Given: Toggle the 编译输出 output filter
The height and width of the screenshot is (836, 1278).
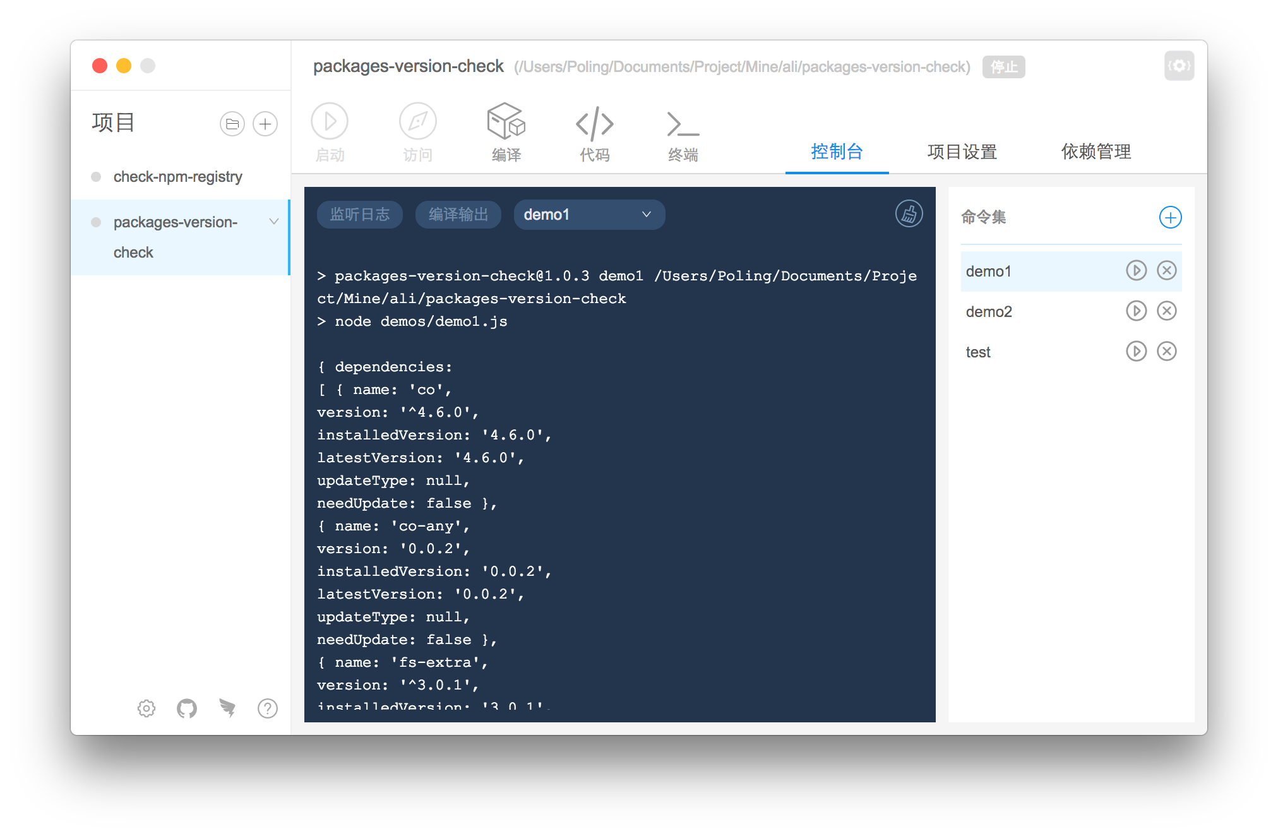Looking at the screenshot, I should [x=458, y=215].
